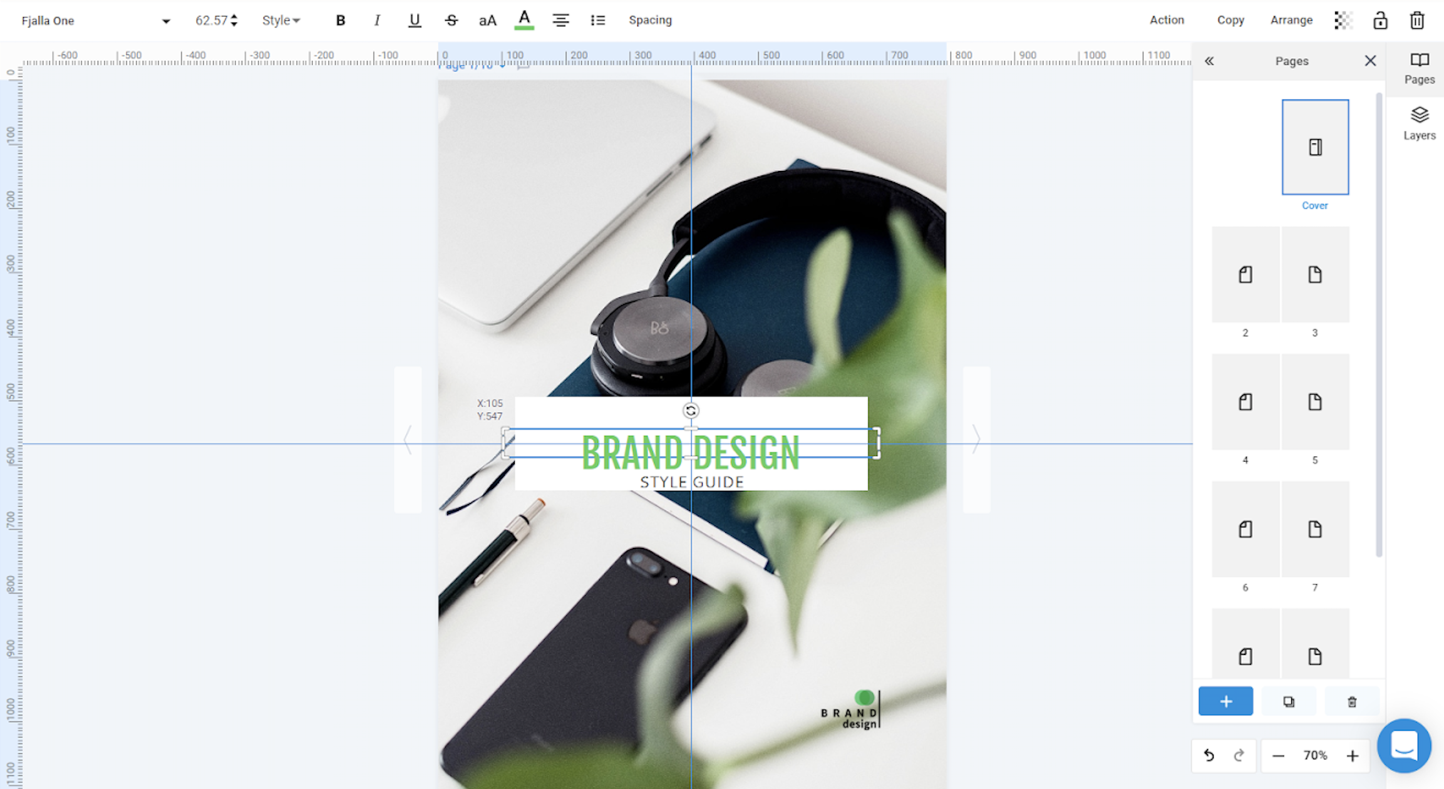This screenshot has height=789, width=1444.
Task: Click the text alignment icon
Action: [x=560, y=21]
